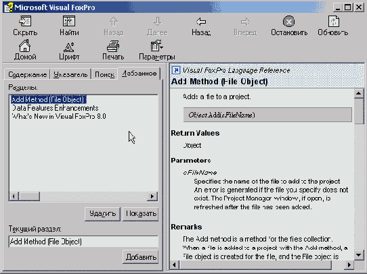Image resolution: width=367 pixels, height=274 pixels.
Task: Click the Добавить button
Action: click(x=140, y=257)
